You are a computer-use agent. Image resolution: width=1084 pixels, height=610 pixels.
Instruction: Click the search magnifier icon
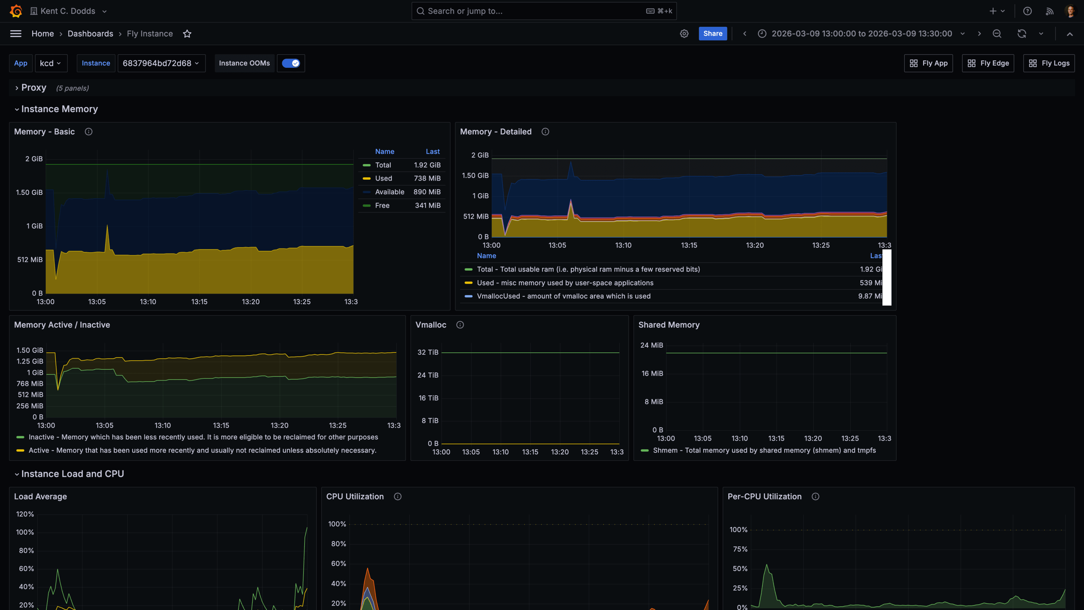coord(420,11)
